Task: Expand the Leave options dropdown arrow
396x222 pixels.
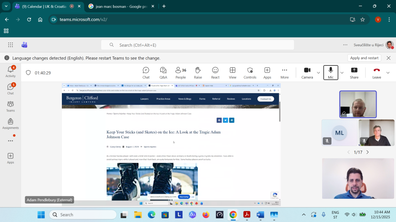Action: pos(388,72)
